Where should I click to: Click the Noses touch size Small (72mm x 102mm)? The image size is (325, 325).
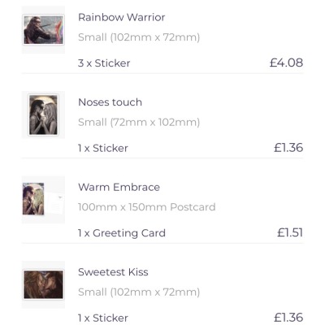click(139, 122)
